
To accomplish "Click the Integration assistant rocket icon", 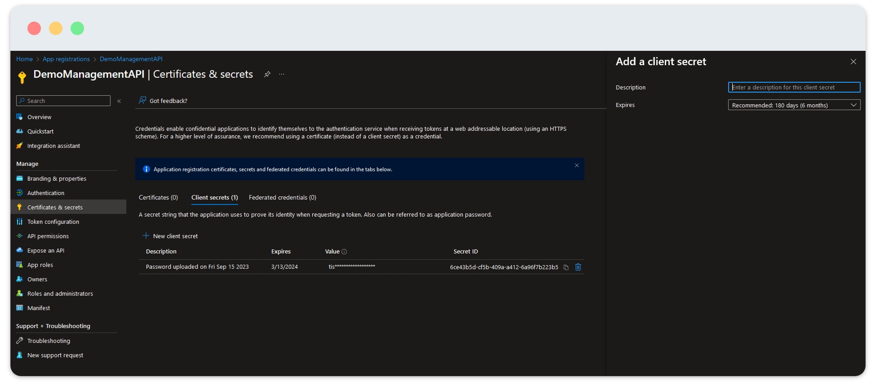I will click(19, 146).
